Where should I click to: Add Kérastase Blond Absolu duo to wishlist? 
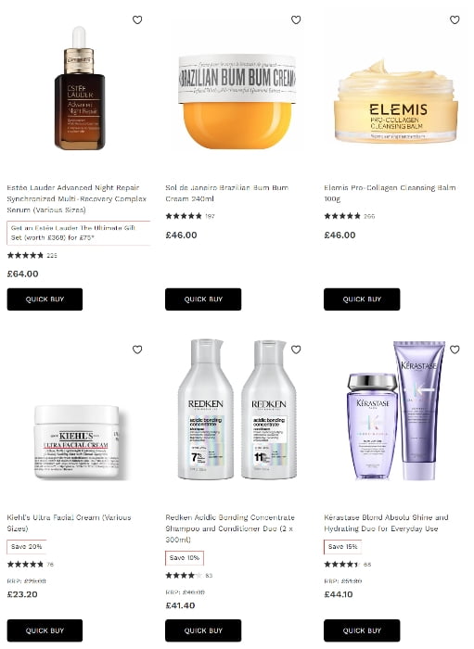pyautogui.click(x=455, y=350)
